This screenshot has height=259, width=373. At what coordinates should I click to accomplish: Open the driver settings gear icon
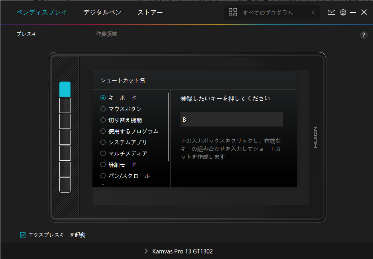click(x=343, y=12)
